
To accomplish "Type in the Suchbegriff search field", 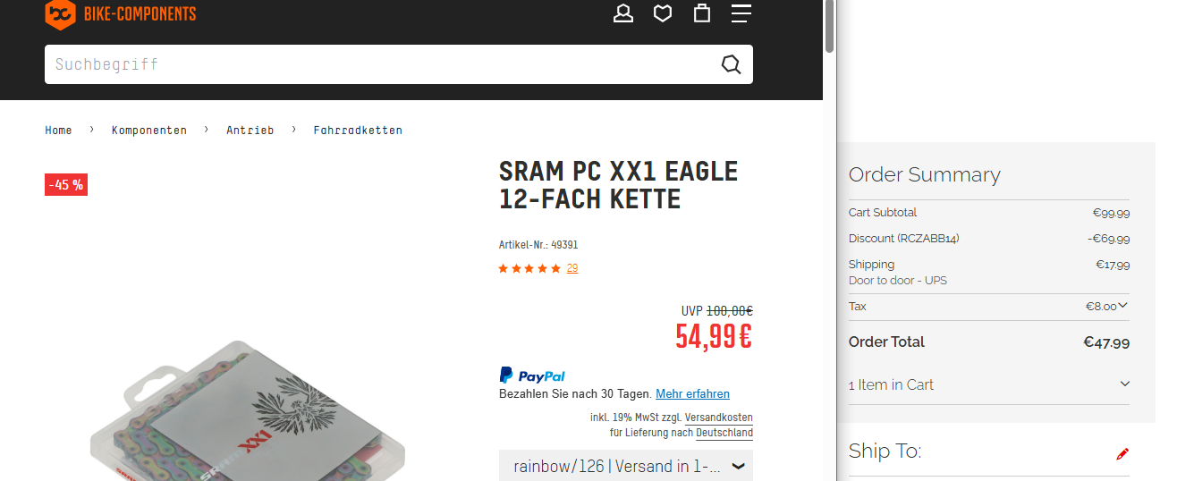I will (376, 64).
